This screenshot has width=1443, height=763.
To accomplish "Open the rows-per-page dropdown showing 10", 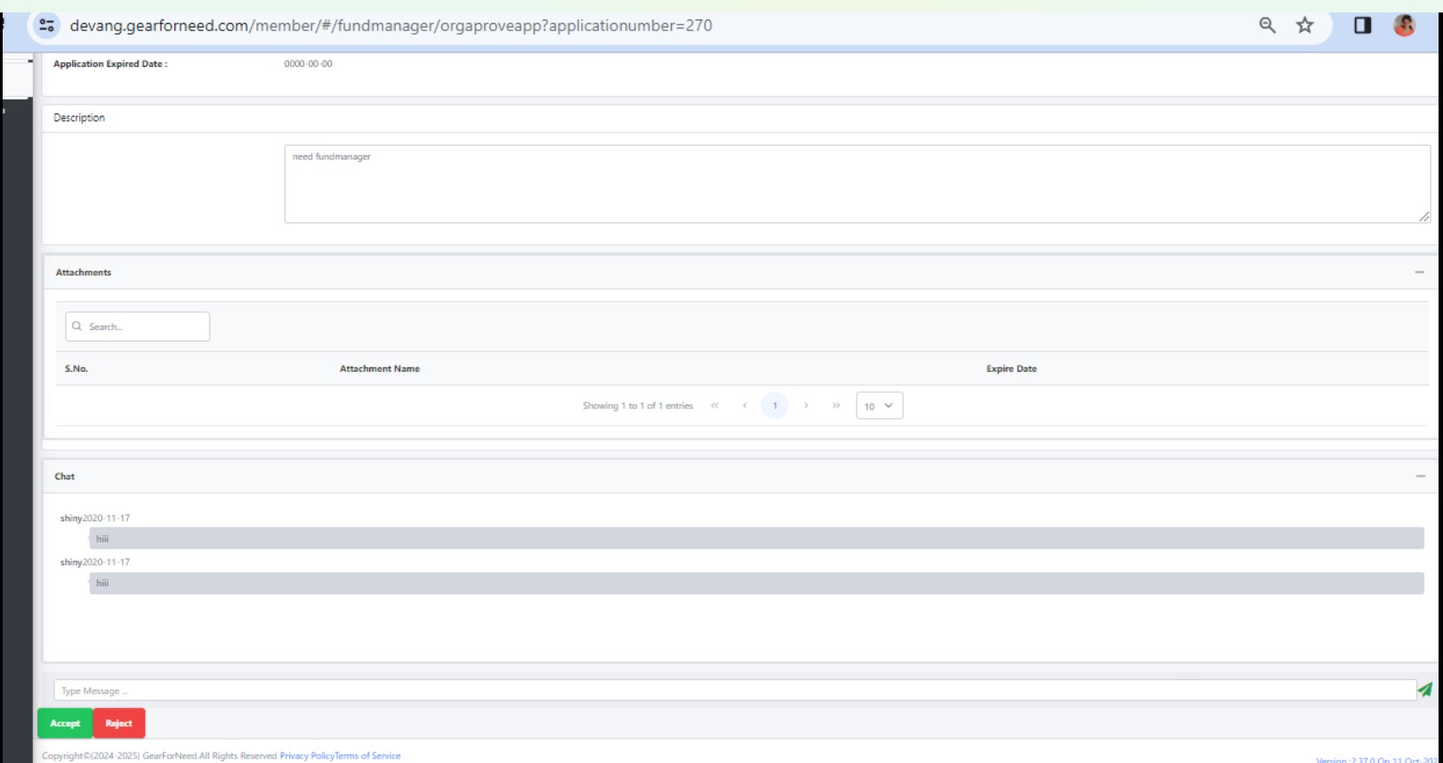I will tap(879, 406).
